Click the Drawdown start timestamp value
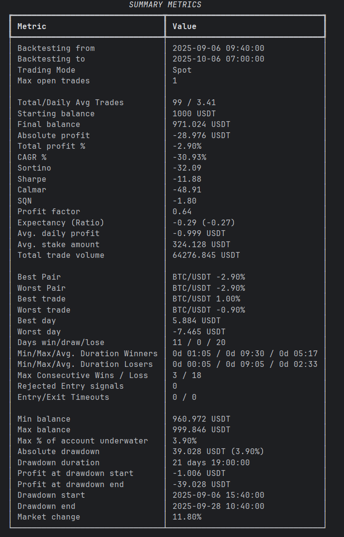 coord(219,495)
